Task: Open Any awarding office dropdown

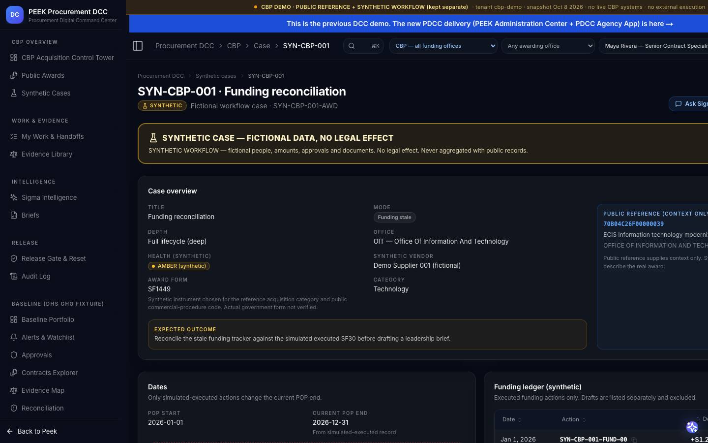Action: pyautogui.click(x=548, y=46)
